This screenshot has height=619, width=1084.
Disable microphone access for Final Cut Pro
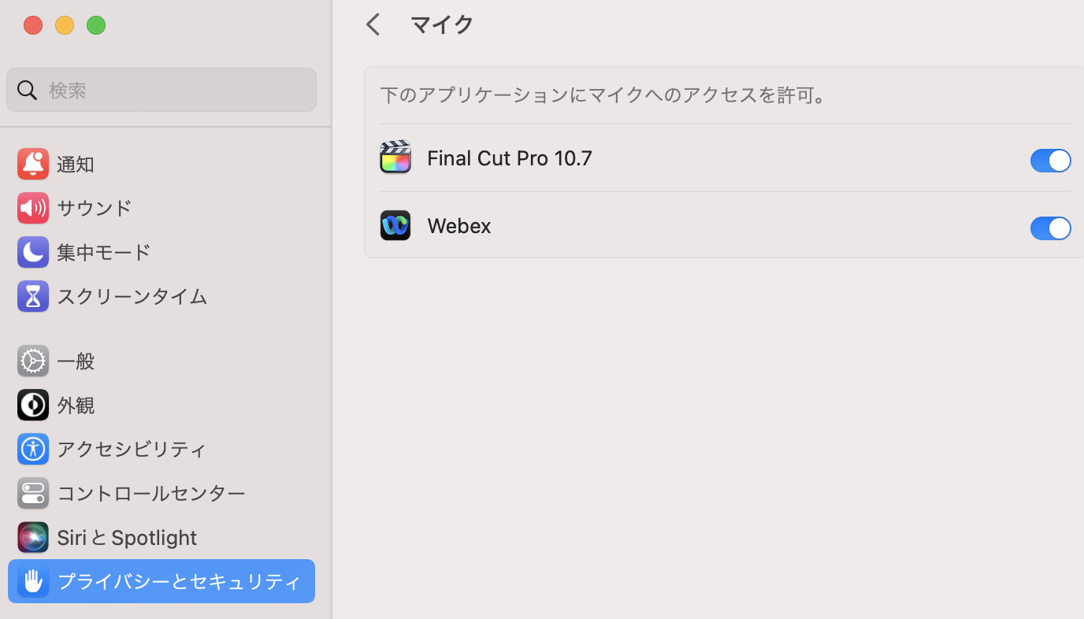(x=1050, y=161)
